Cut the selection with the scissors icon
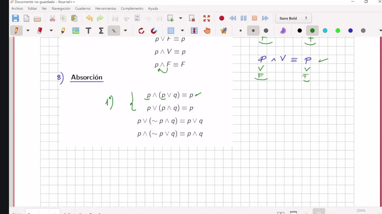Screen dimensions: 382x214 click(x=52, y=18)
